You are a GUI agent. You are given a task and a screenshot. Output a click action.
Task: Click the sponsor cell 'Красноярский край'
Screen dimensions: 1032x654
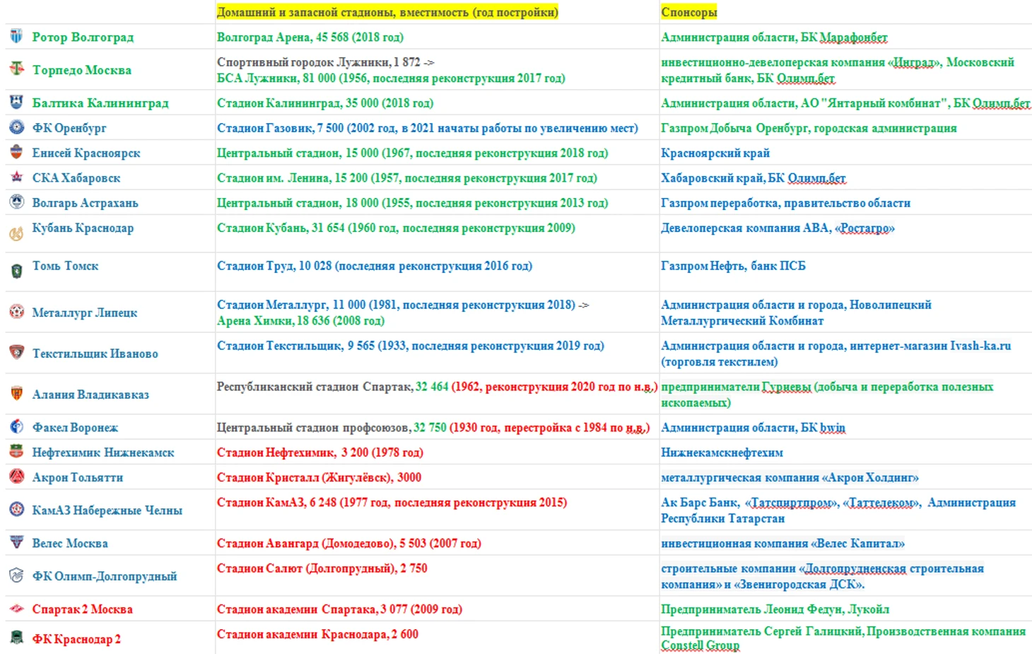(715, 153)
